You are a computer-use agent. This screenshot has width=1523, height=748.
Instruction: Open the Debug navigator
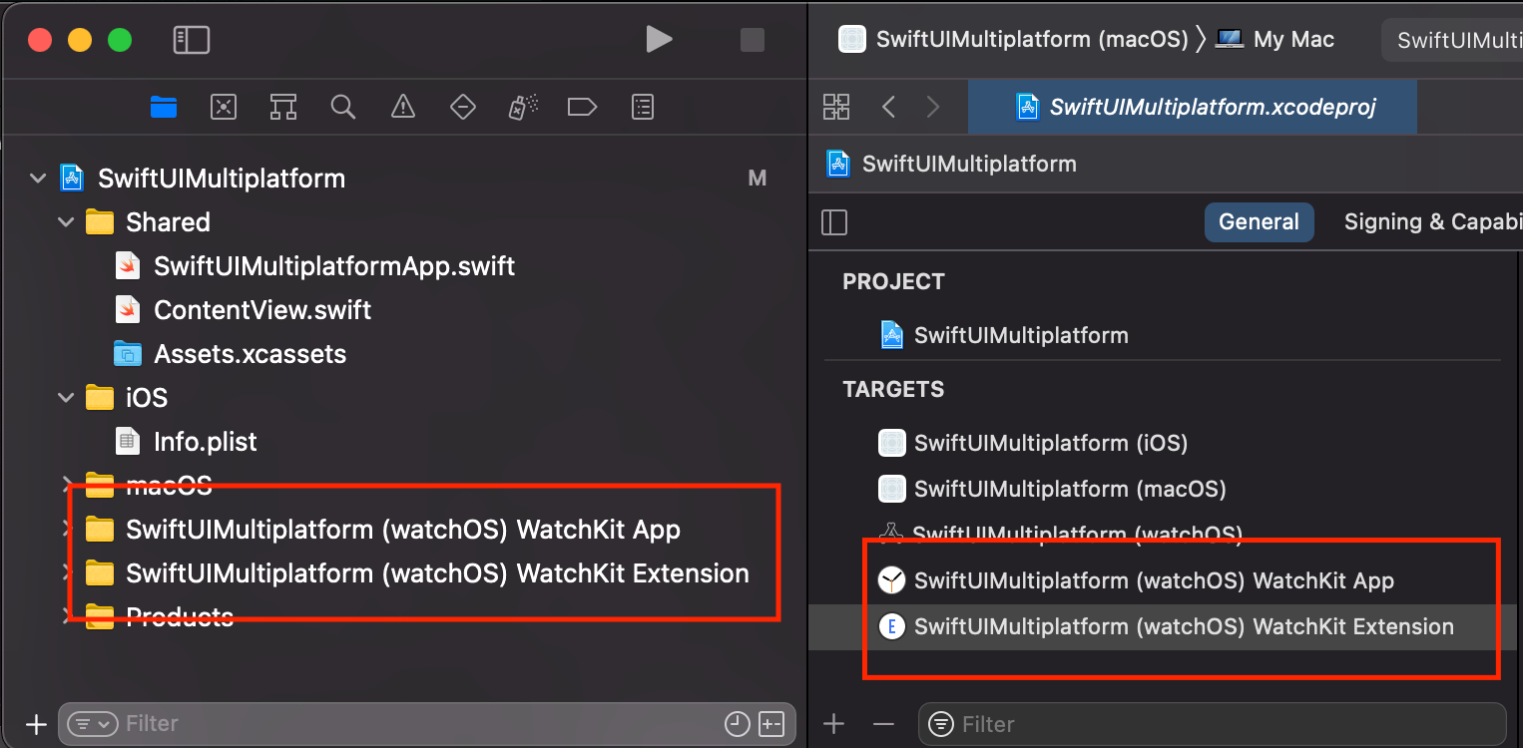click(x=522, y=107)
